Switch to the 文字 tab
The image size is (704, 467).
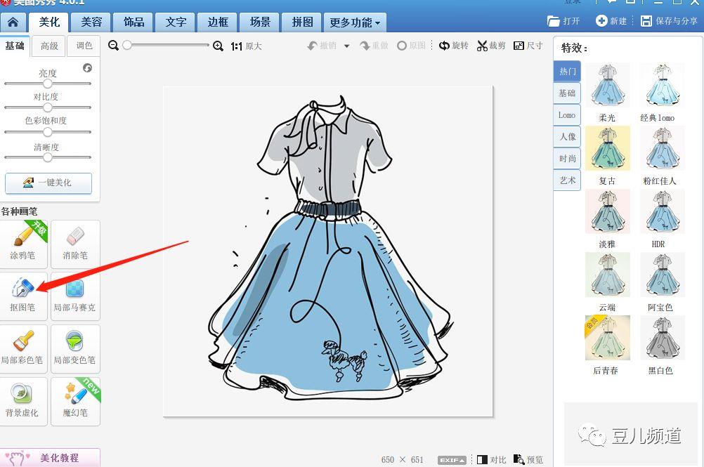tap(176, 22)
